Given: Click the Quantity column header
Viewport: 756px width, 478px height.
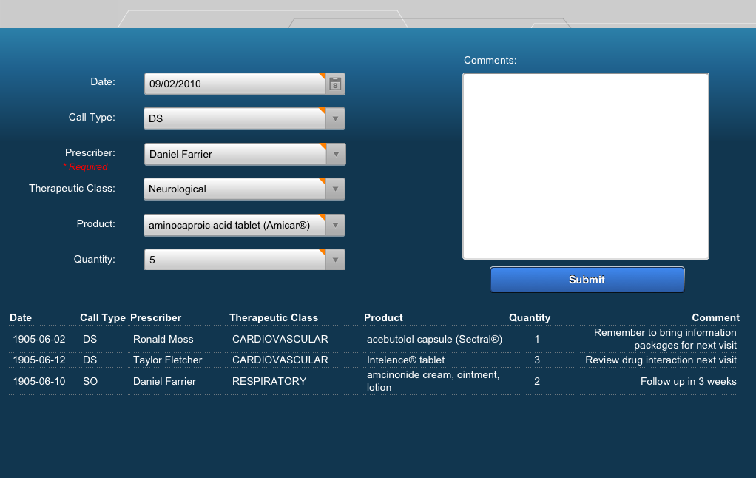Looking at the screenshot, I should (530, 318).
